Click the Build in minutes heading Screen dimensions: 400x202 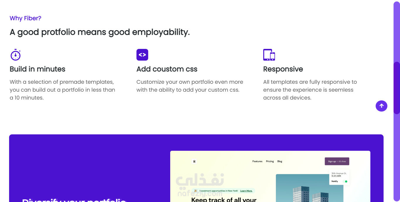(38, 69)
